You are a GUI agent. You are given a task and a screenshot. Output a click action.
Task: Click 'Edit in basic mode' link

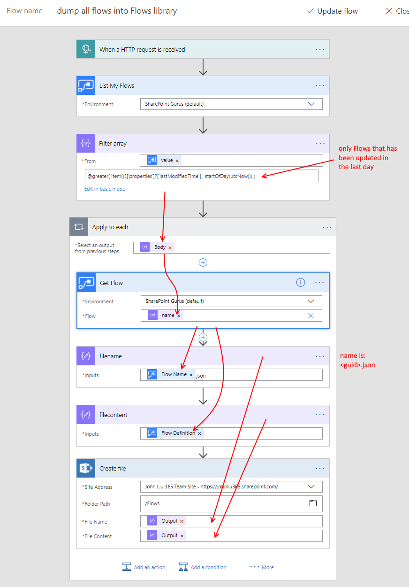(x=105, y=189)
